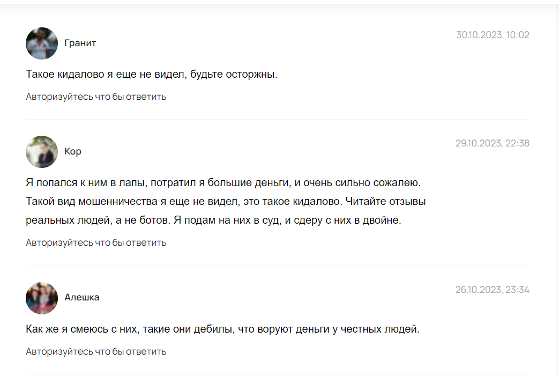The width and height of the screenshot is (559, 375).
Task: Click the reply login link under Кор's comment
Action: [x=96, y=242]
